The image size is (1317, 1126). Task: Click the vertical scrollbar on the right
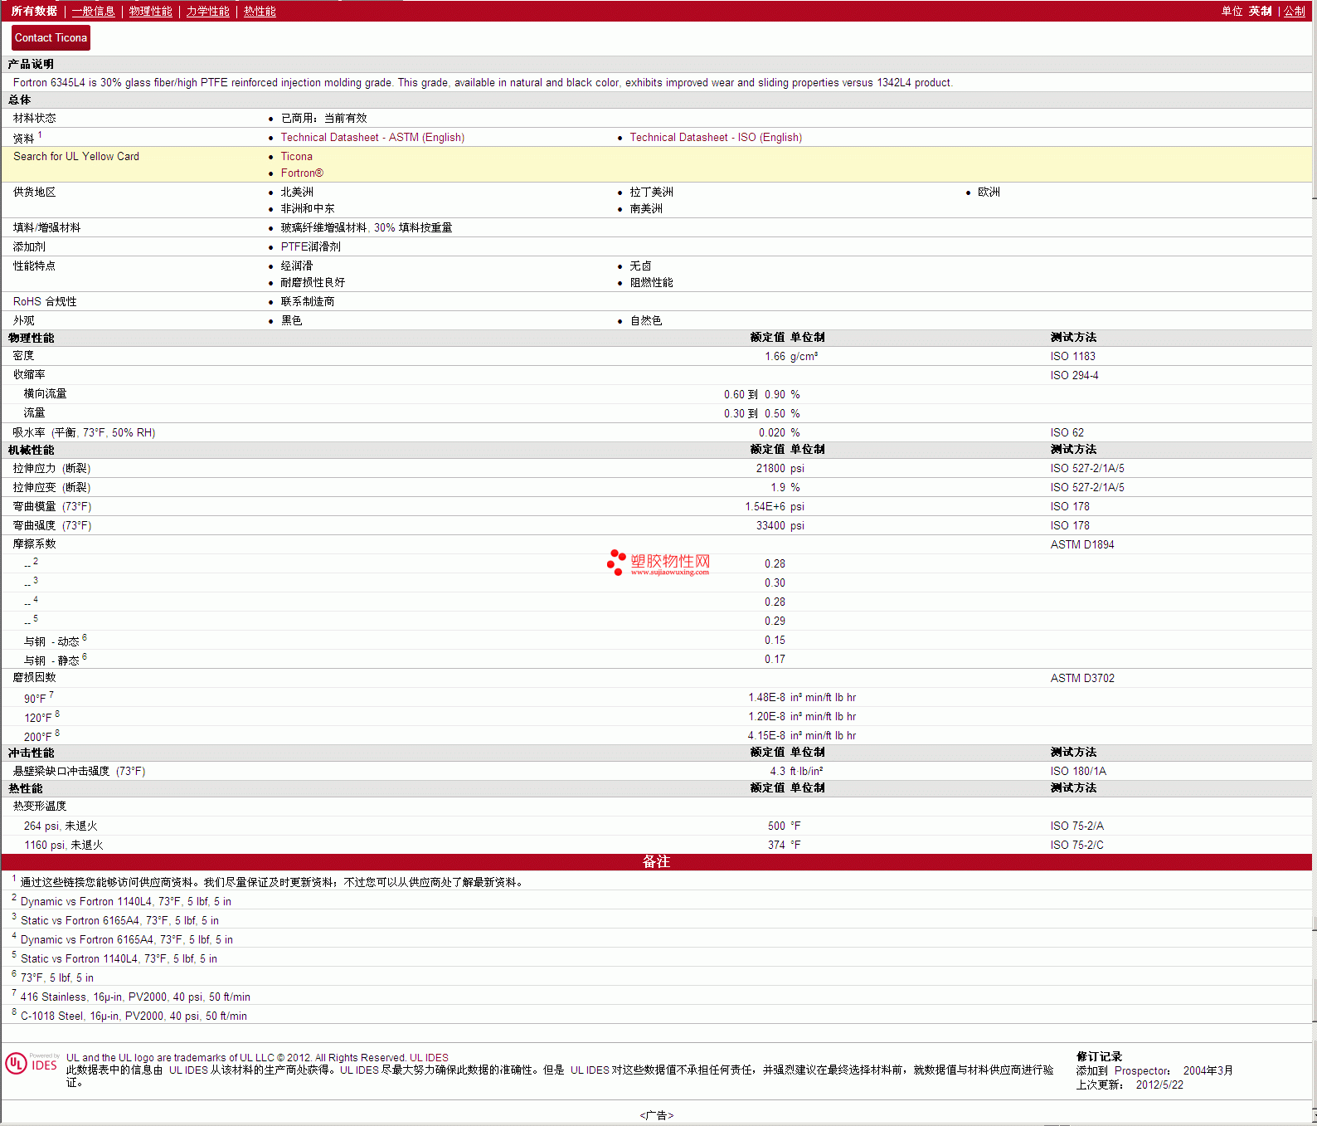pyautogui.click(x=1315, y=564)
